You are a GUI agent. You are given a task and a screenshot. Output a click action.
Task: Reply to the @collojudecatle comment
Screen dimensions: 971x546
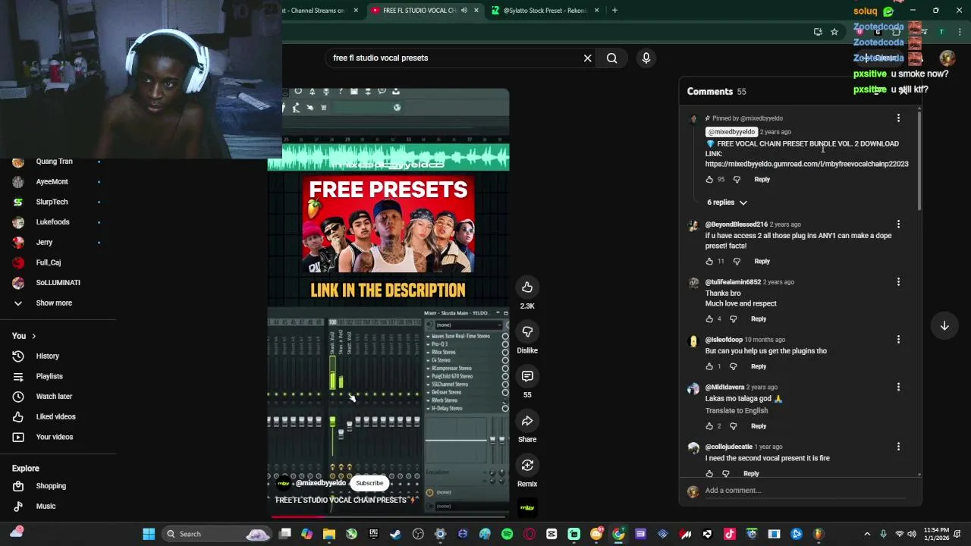tap(751, 474)
